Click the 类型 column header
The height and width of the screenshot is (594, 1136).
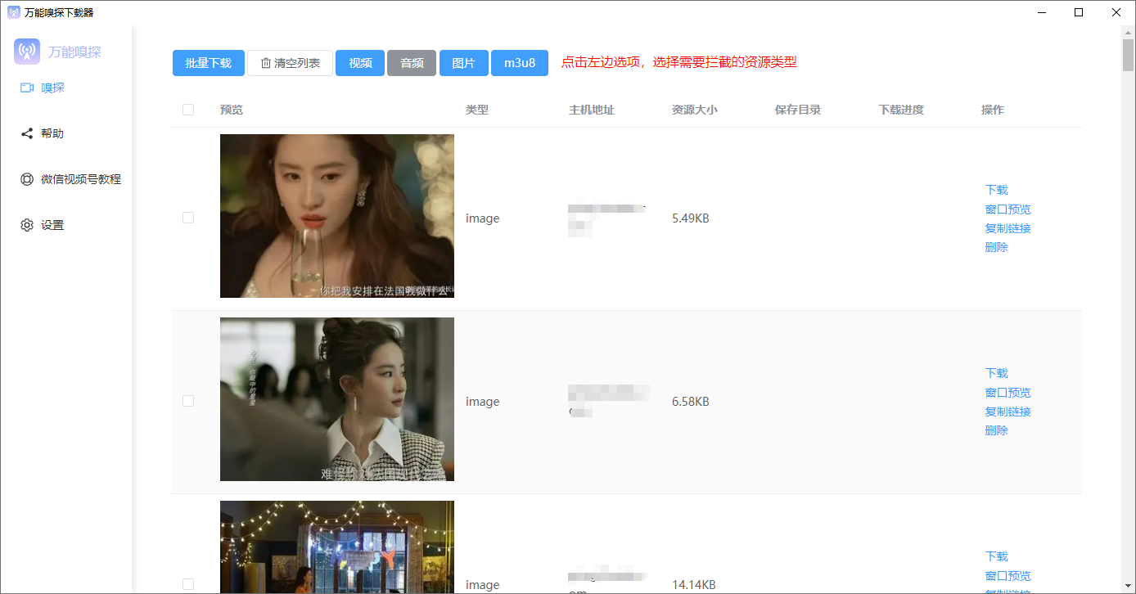point(477,110)
